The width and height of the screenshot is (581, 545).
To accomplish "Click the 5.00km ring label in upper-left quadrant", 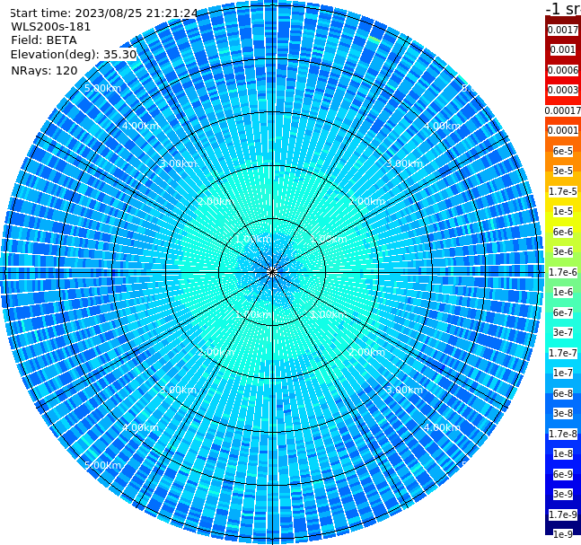I will pos(103,89).
